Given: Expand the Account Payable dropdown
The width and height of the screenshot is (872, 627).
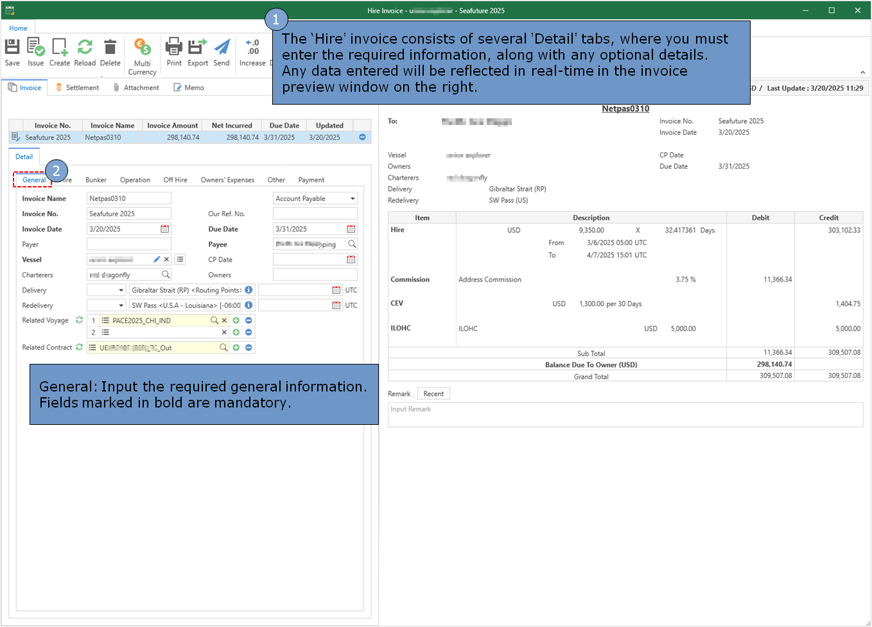Looking at the screenshot, I should 353,199.
